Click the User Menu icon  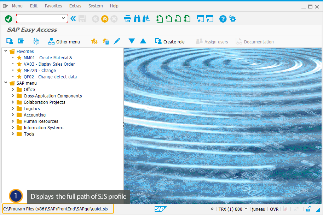[x=10, y=41]
